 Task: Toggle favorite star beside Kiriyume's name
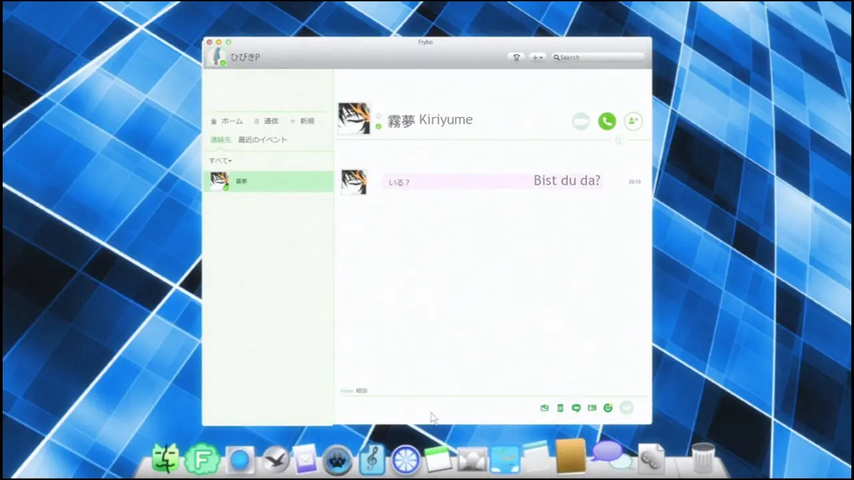click(378, 115)
